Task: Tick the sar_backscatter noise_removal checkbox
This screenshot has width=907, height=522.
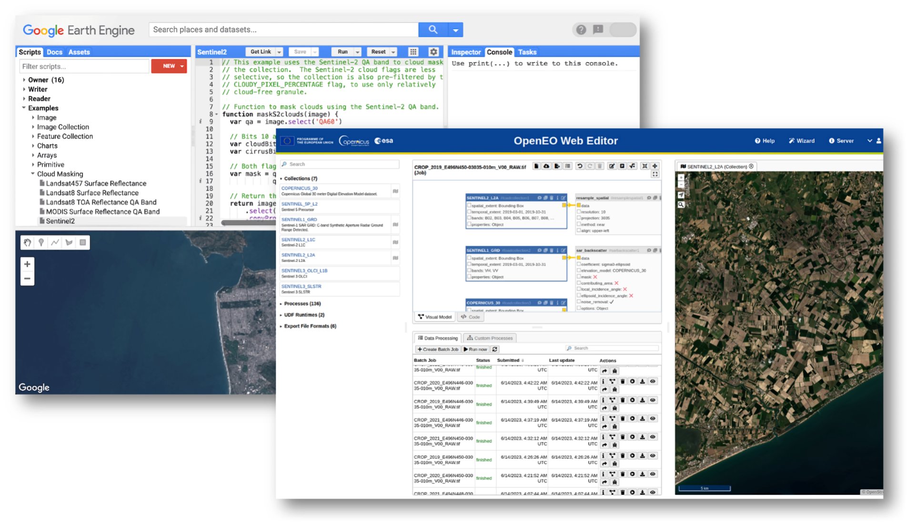Action: tap(579, 302)
